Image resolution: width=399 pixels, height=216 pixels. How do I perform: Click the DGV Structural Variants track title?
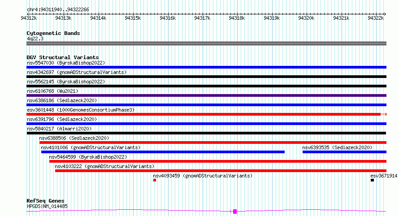tap(63, 57)
